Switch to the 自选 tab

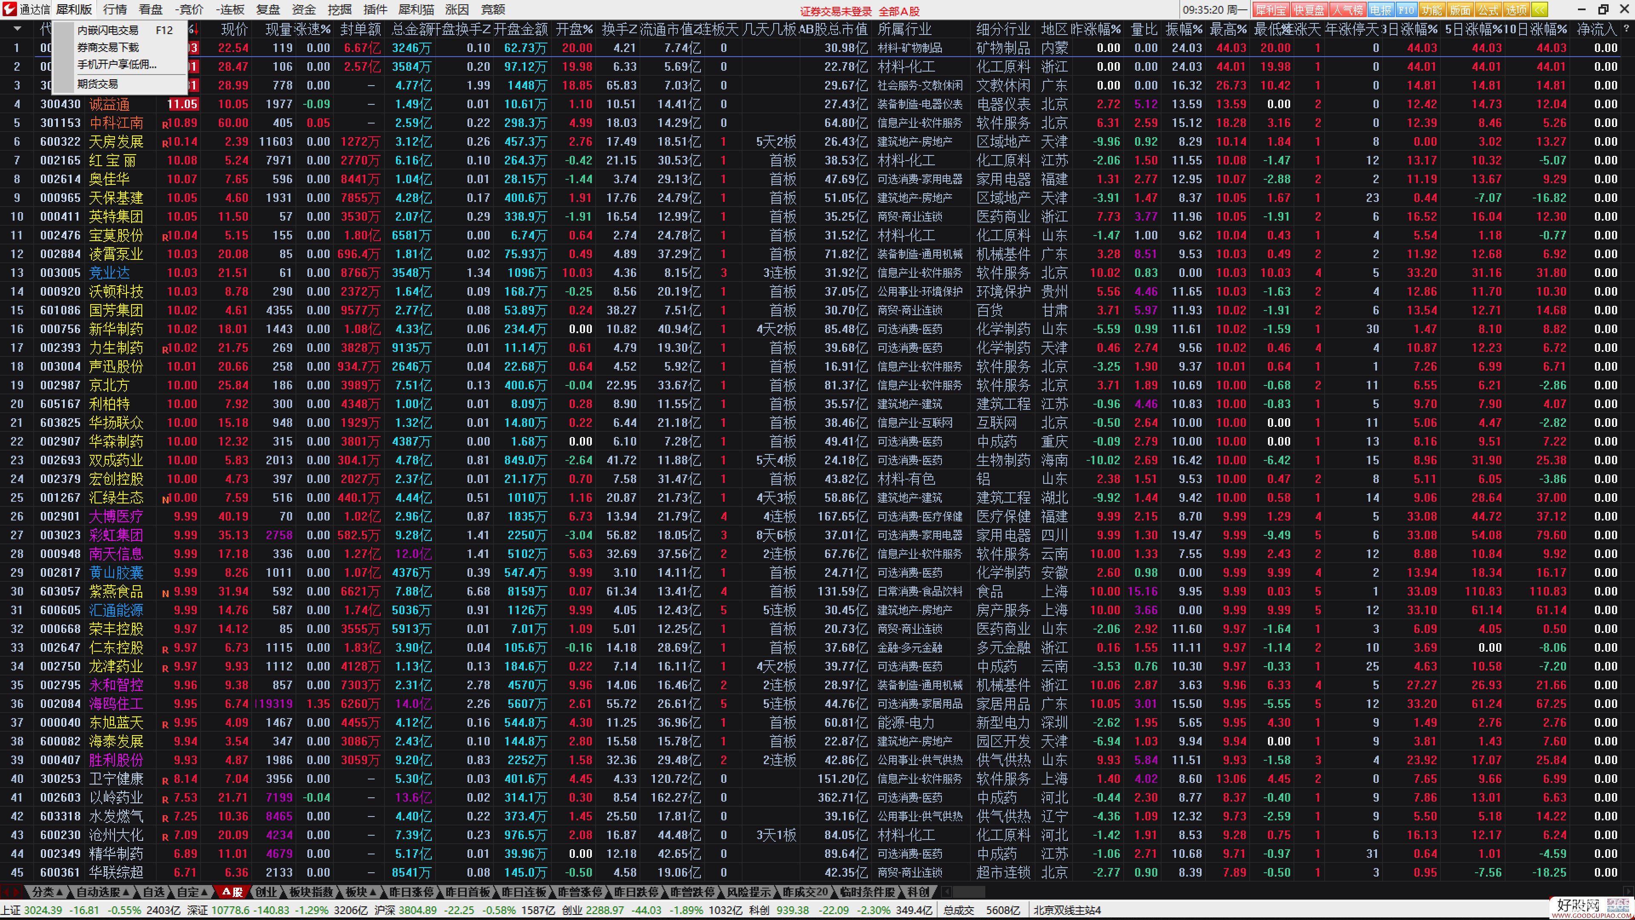153,891
